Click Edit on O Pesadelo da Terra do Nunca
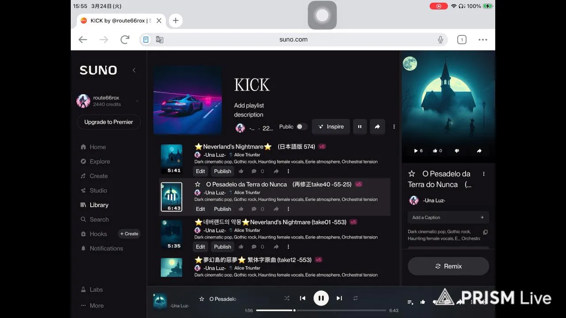566x318 pixels. [200, 209]
